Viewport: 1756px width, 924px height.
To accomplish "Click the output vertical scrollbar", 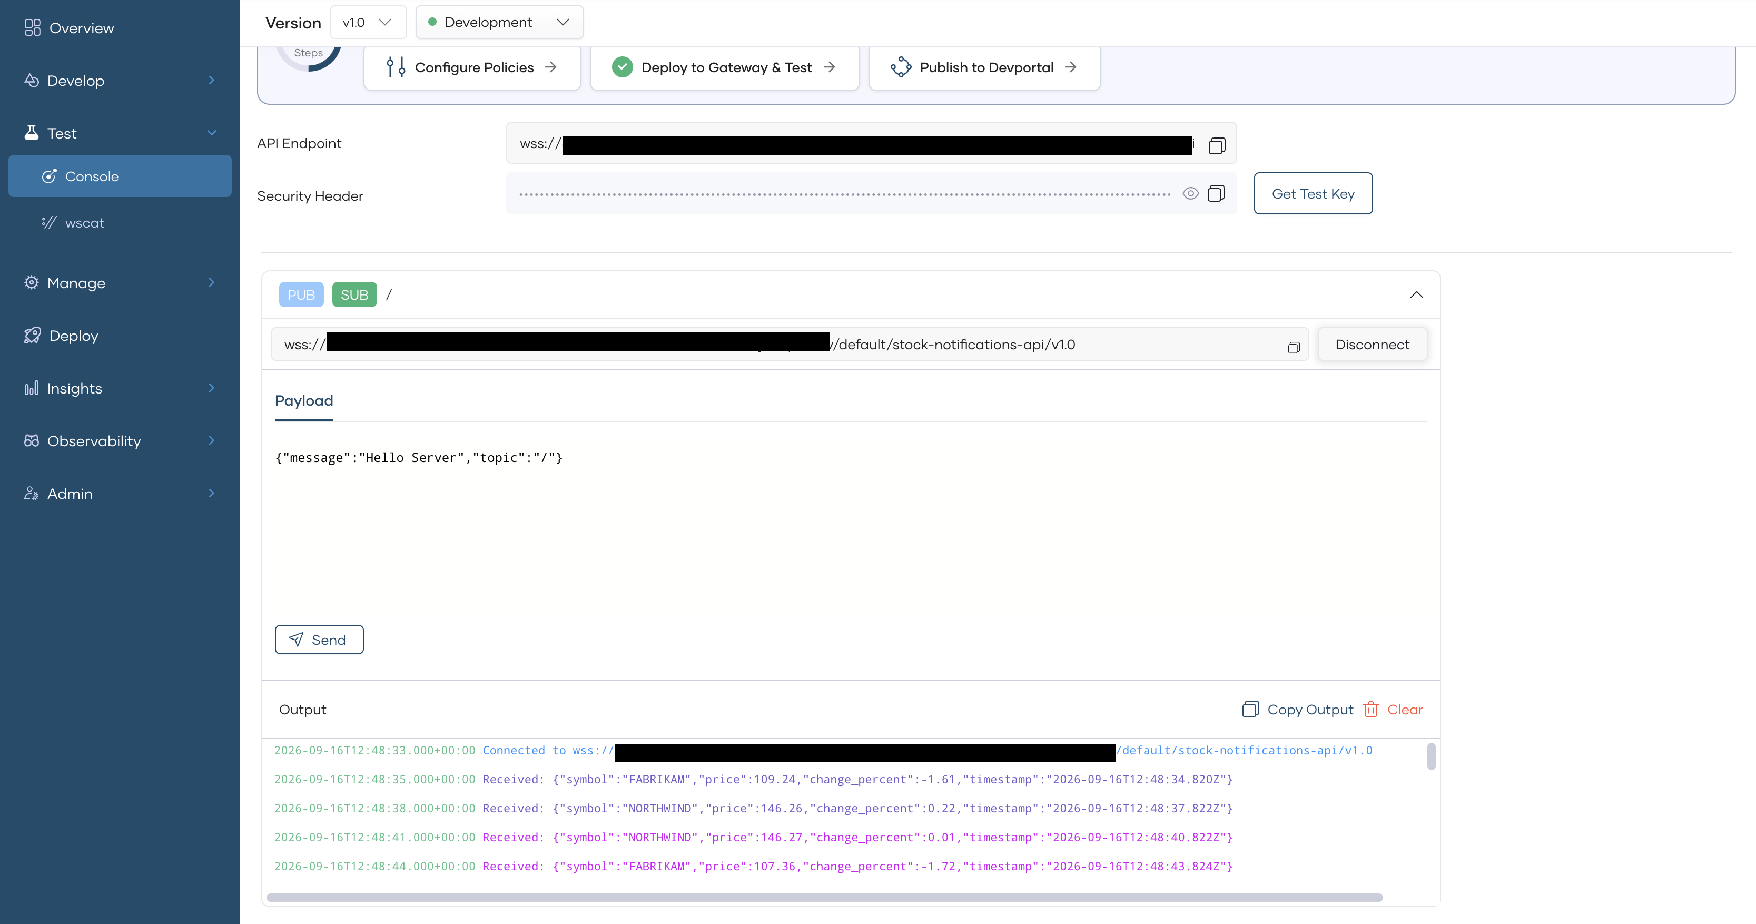I will [x=1431, y=756].
